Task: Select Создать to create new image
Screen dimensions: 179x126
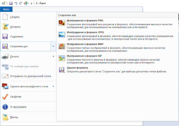Action: click(15, 17)
